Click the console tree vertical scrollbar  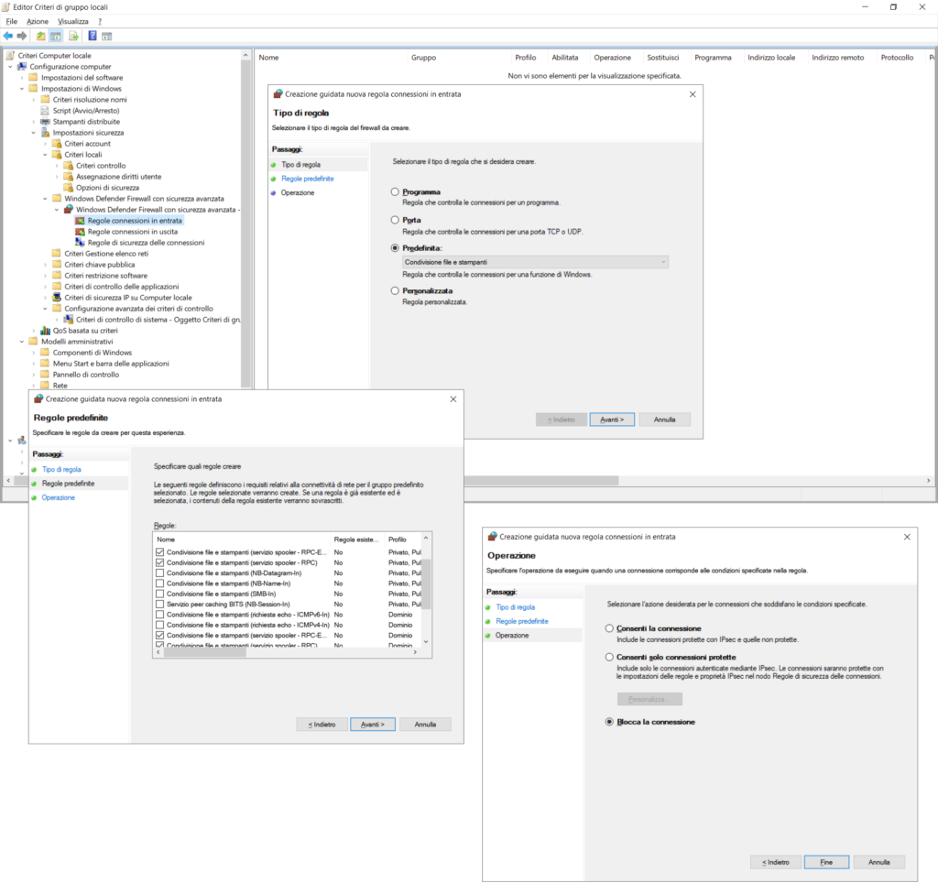pos(245,222)
